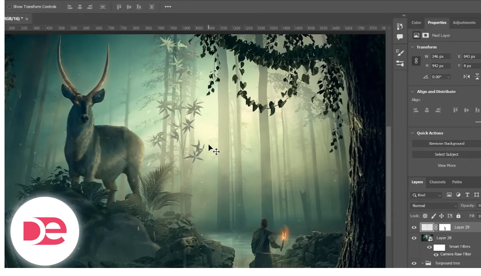Align bottom edges in options bar

pyautogui.click(x=139, y=7)
